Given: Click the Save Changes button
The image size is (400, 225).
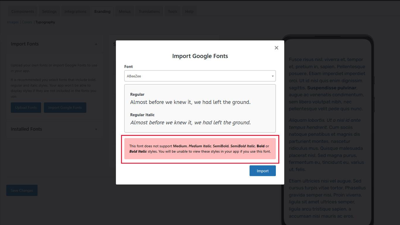Looking at the screenshot, I should 22,190.
